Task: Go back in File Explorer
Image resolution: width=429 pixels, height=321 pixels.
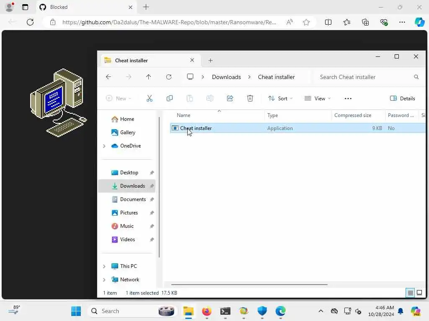Action: click(x=109, y=77)
